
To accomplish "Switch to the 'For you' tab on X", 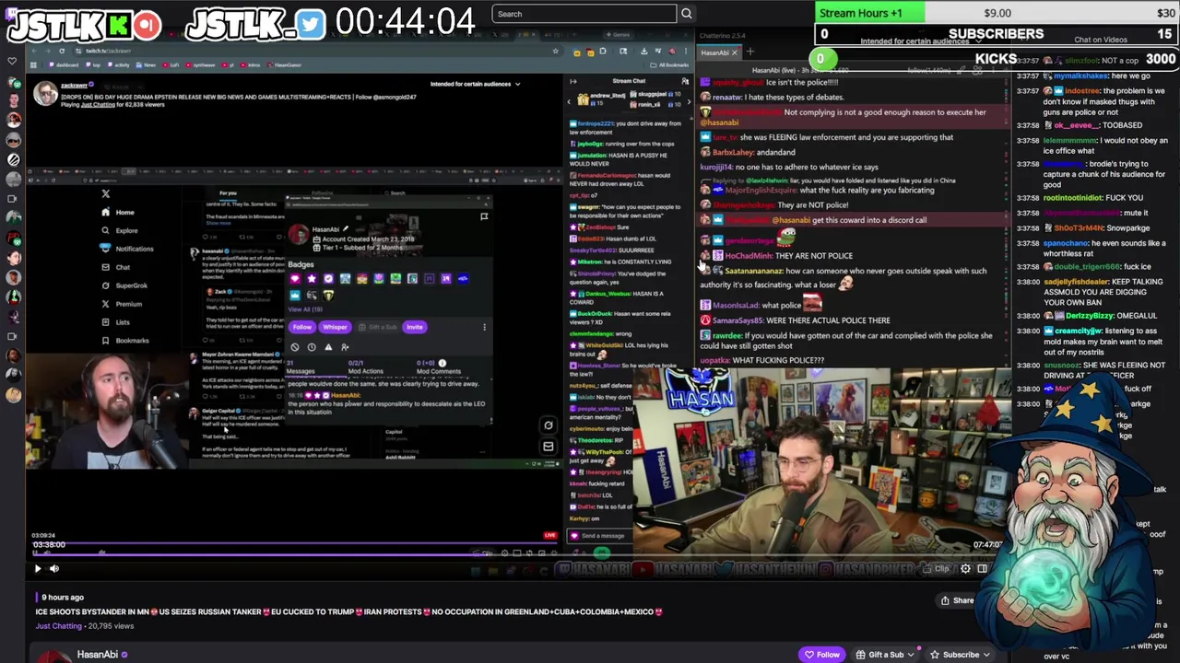I will pos(228,193).
